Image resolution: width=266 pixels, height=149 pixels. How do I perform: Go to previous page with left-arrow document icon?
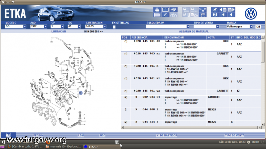click(x=223, y=10)
